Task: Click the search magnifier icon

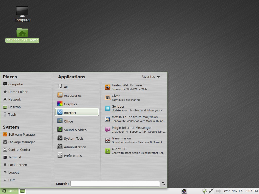Action: [x=164, y=184]
